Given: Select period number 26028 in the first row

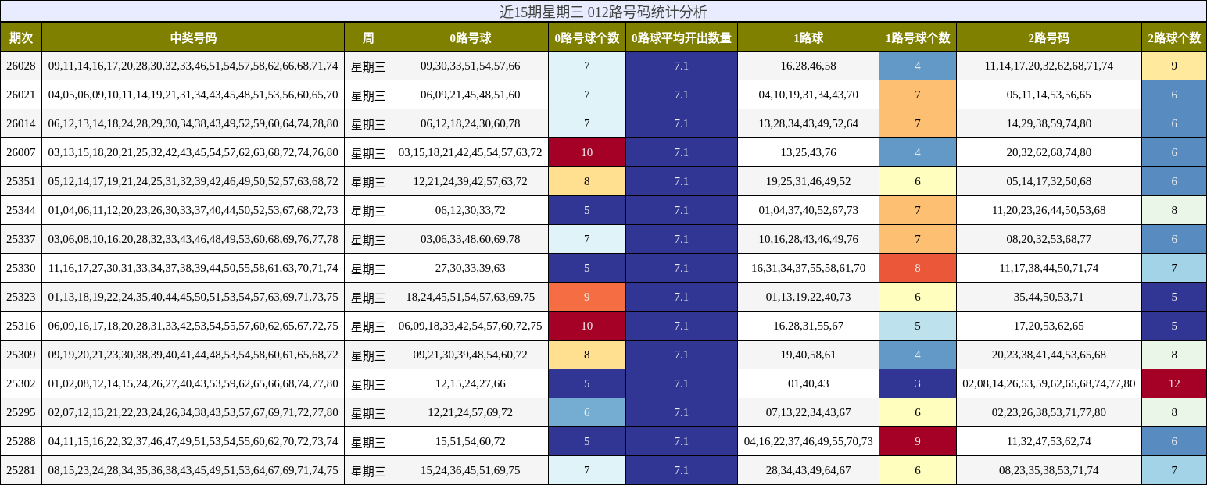Looking at the screenshot, I should (x=22, y=66).
